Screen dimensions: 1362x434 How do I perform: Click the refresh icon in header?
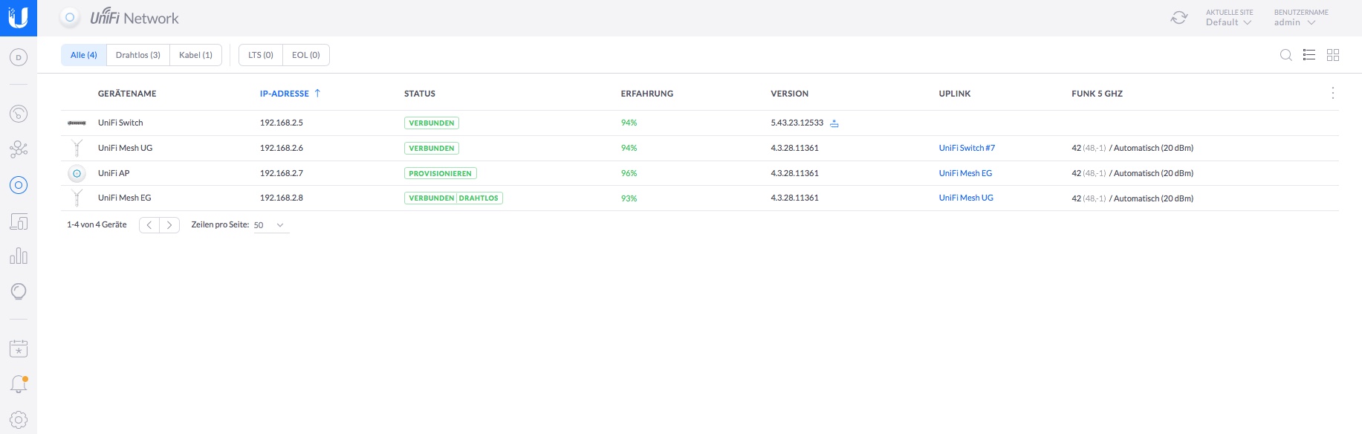(x=1178, y=18)
